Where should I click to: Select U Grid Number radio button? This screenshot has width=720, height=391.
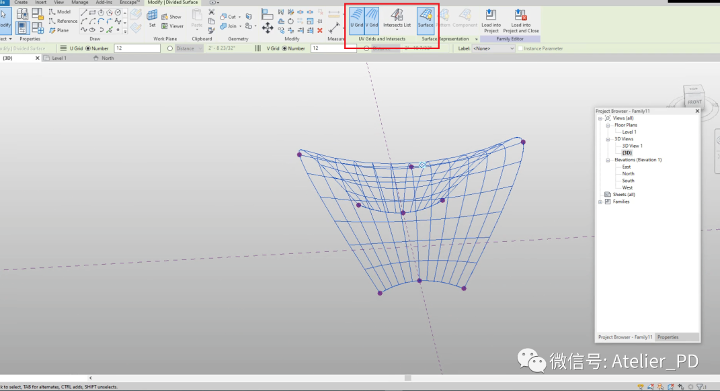88,48
